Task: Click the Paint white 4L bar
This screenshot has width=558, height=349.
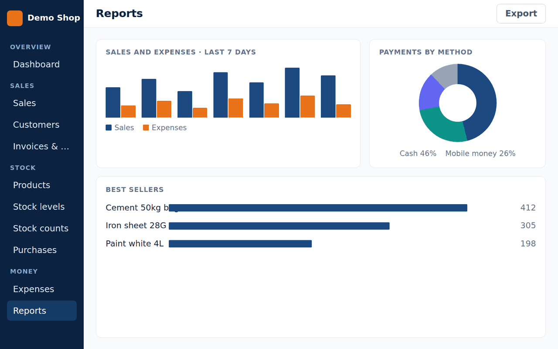Action: [x=240, y=243]
